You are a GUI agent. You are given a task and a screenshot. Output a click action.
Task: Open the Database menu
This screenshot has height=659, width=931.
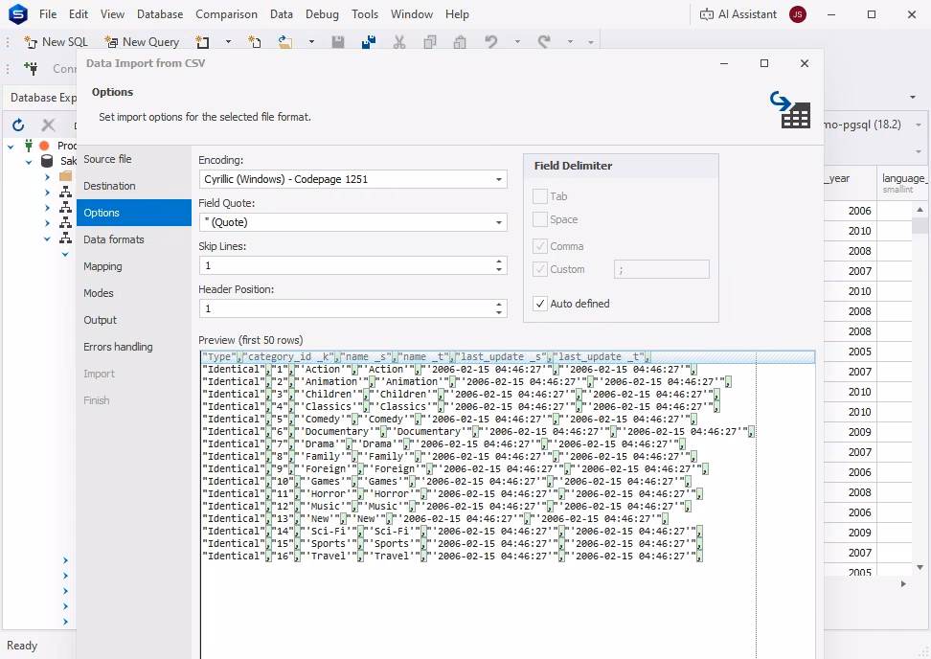click(160, 14)
